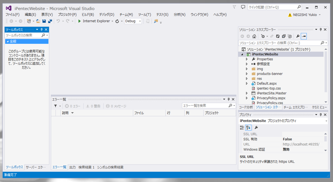Click the Open File toolbar icon
This screenshot has height=182, width=333.
(x=38, y=21)
